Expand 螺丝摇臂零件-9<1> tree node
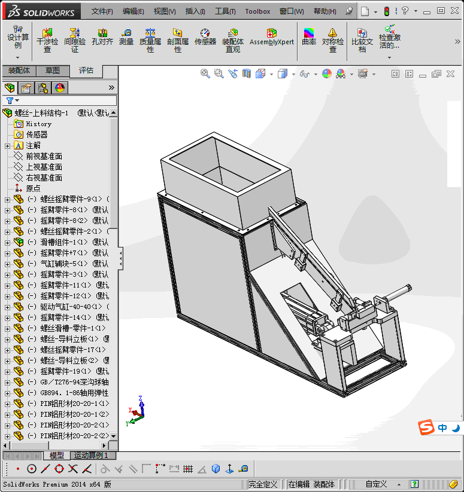The image size is (464, 492). coord(8,200)
